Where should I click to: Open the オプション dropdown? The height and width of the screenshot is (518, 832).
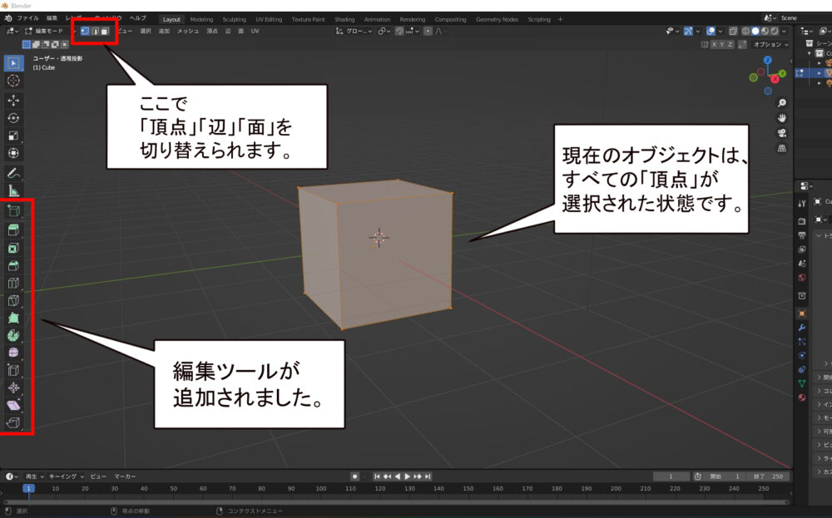click(770, 45)
